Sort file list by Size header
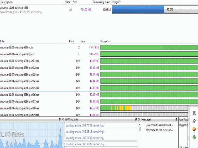Viewport: 198px width, 148px height. (x=83, y=41)
